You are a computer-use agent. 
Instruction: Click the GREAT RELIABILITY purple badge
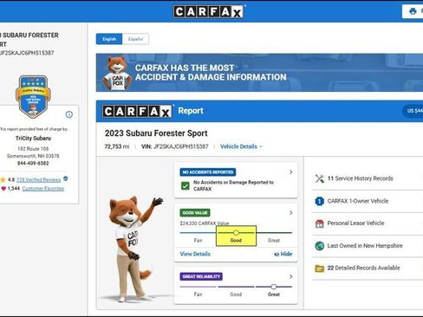click(x=201, y=276)
